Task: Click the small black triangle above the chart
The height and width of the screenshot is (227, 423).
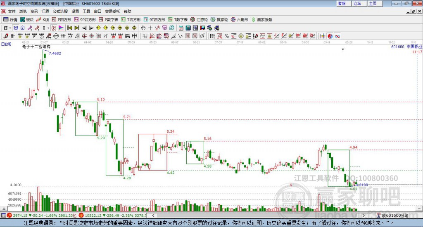Action: [x=343, y=49]
